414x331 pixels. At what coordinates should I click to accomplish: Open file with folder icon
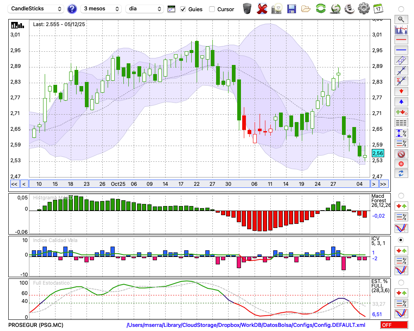click(306, 9)
